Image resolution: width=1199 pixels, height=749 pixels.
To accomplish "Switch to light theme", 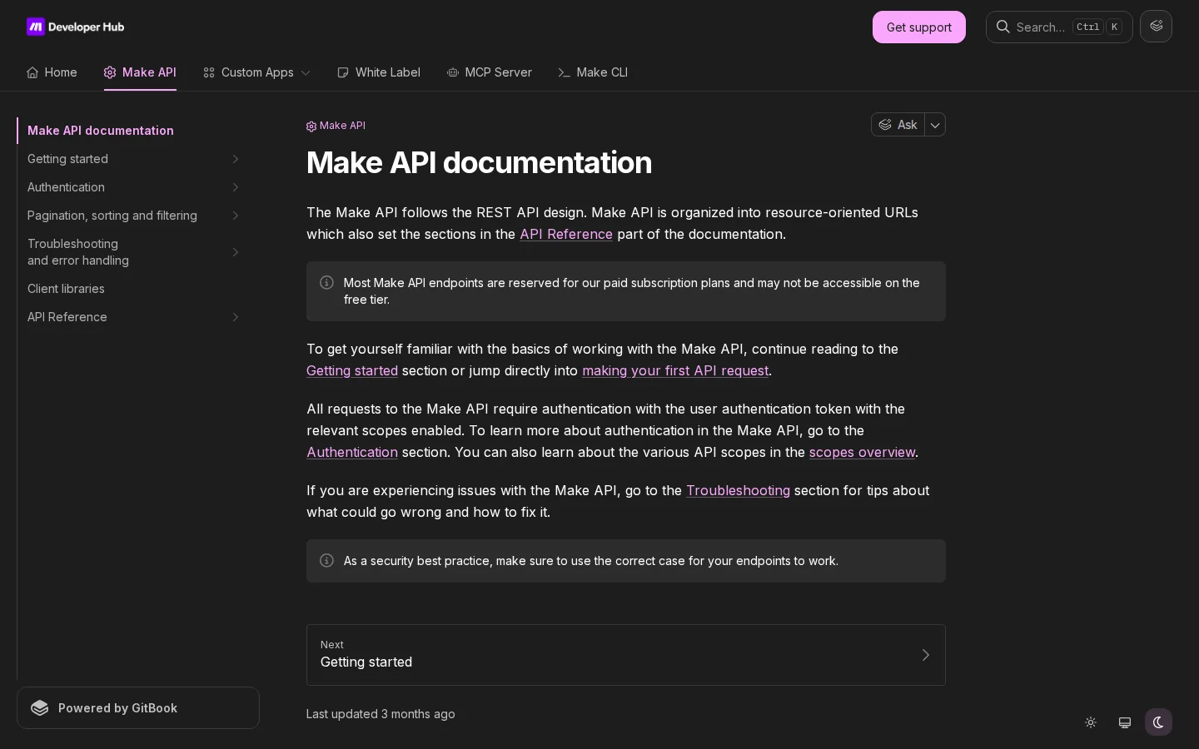I will (1091, 722).
